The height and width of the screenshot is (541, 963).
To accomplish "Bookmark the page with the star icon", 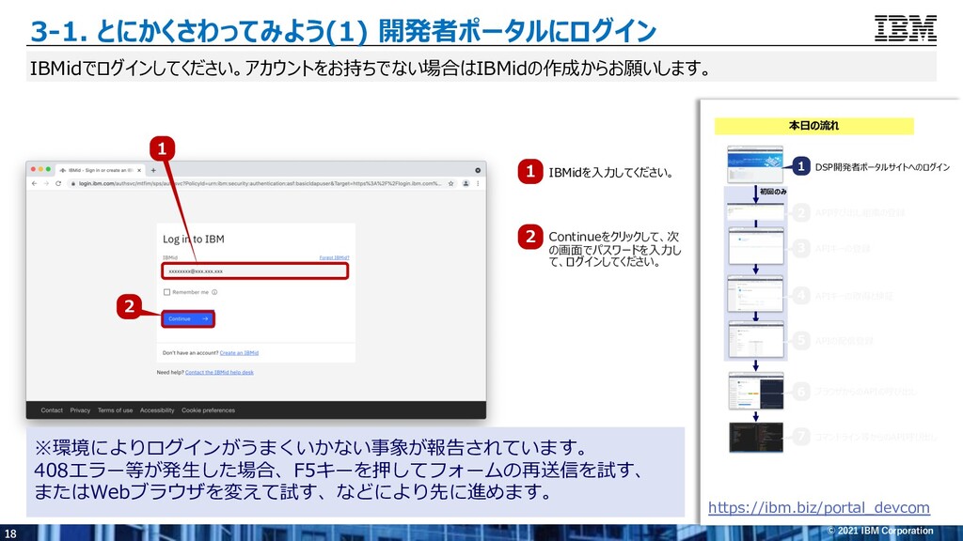I will [x=451, y=183].
